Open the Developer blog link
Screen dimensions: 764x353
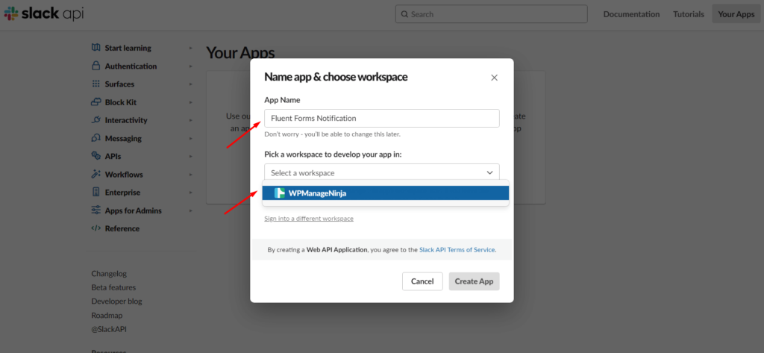(x=116, y=301)
